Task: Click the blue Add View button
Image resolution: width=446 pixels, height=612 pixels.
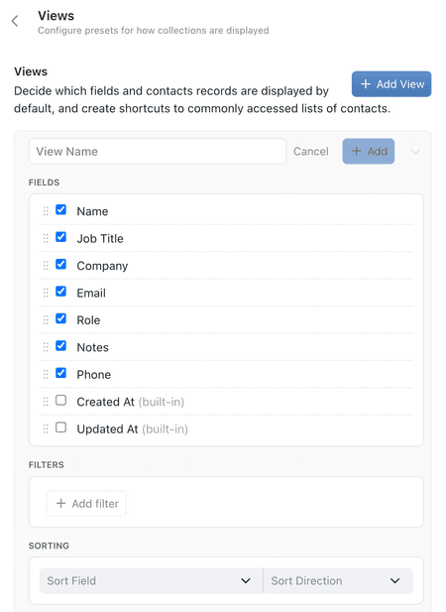Action: point(391,84)
